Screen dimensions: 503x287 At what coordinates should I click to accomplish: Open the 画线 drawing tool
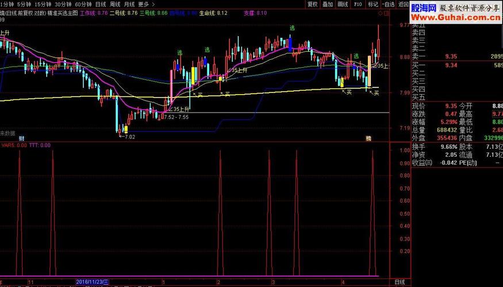pyautogui.click(x=343, y=4)
